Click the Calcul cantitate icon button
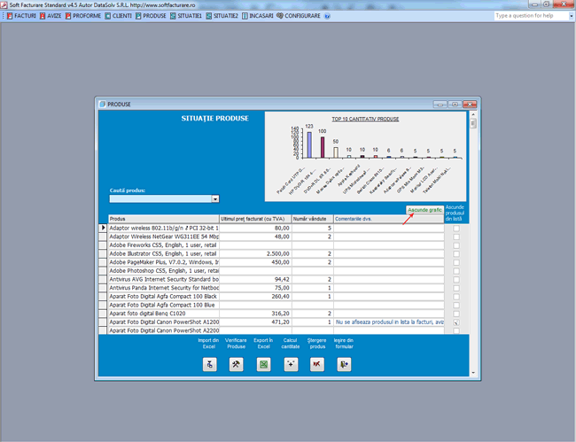This screenshot has width=576, height=442. tap(291, 365)
